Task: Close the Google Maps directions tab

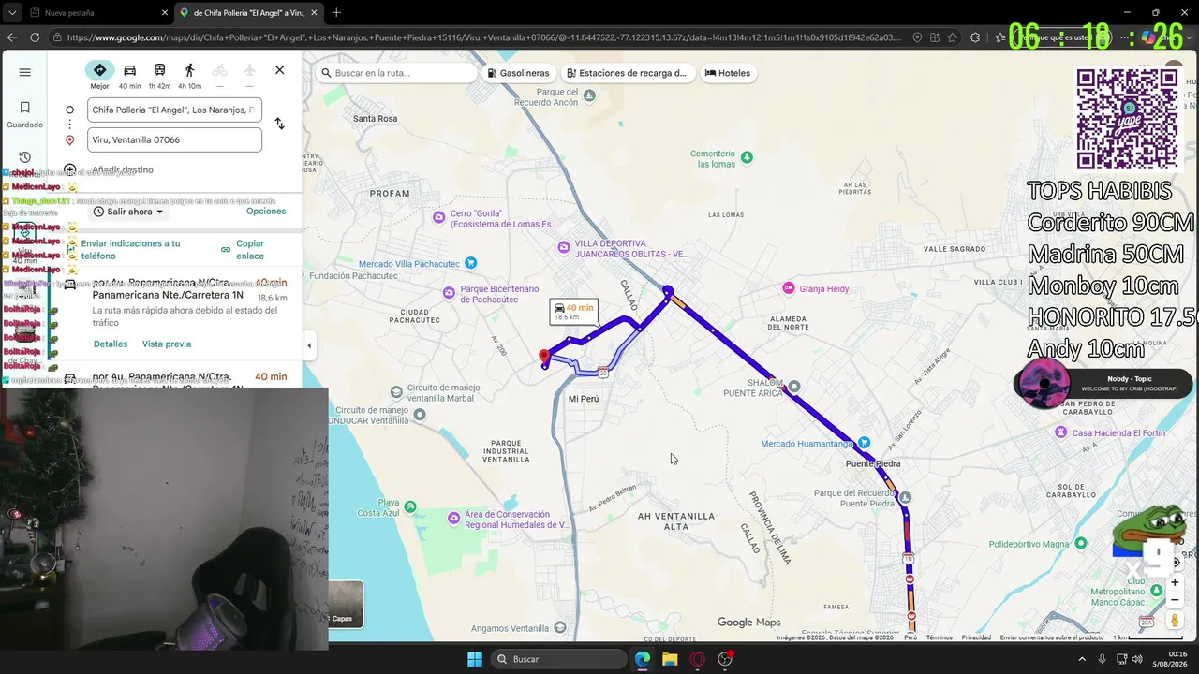Action: 314,13
